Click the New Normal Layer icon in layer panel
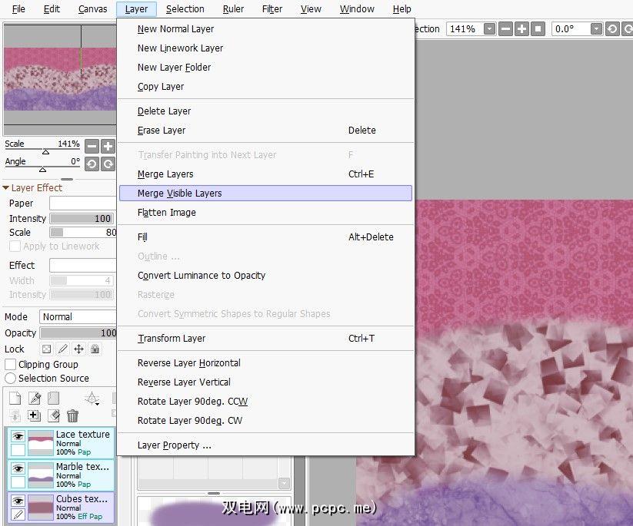Viewport: 633px width, 526px height. pos(15,399)
